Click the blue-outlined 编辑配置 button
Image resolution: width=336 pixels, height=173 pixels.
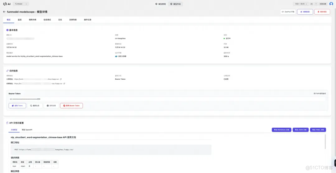305,12
